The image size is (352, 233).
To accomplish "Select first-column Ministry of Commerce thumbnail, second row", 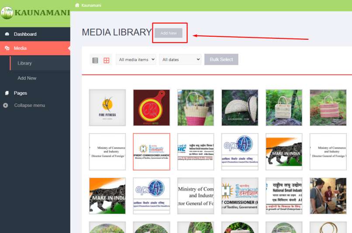I will click(107, 152).
